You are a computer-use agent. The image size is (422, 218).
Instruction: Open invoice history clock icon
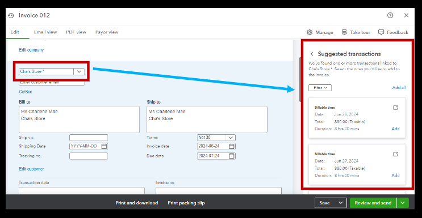tap(11, 16)
